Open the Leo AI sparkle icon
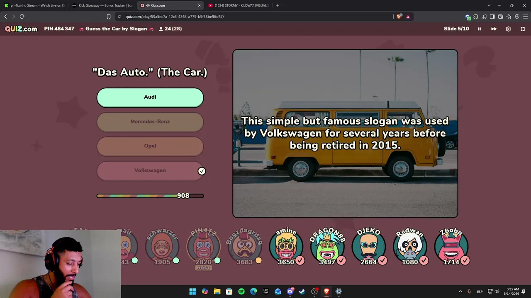This screenshot has width=531, height=298. tap(509, 17)
